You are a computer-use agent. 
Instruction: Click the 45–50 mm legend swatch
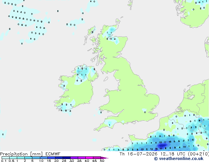97,158
